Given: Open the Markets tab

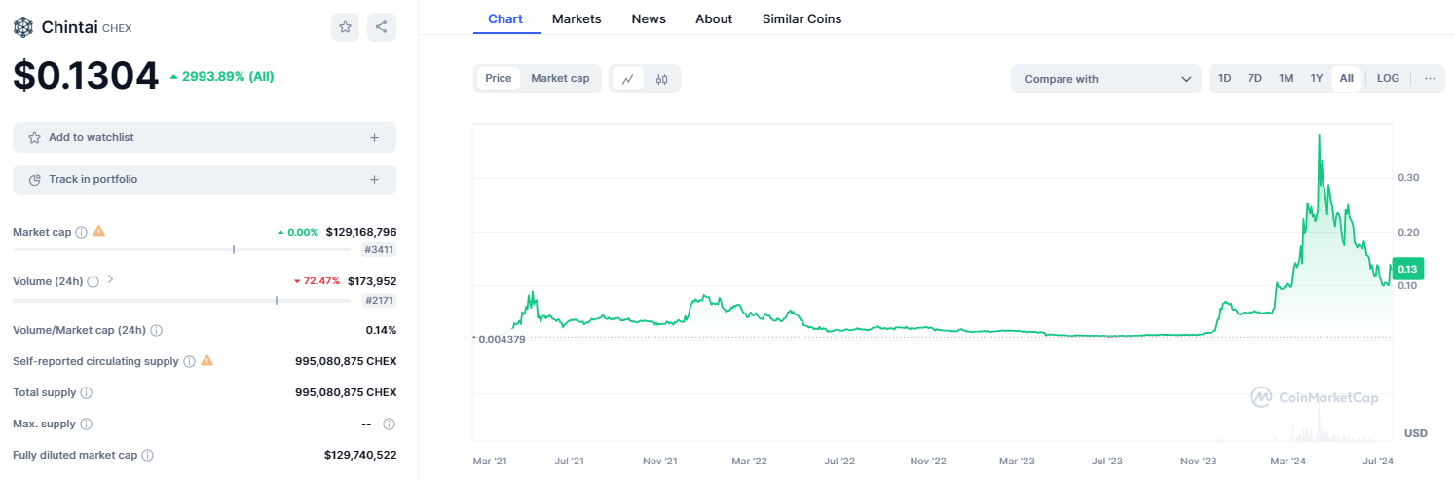Looking at the screenshot, I should (577, 18).
